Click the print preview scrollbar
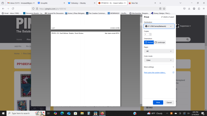The height and width of the screenshot is (116, 207). coord(141,60)
